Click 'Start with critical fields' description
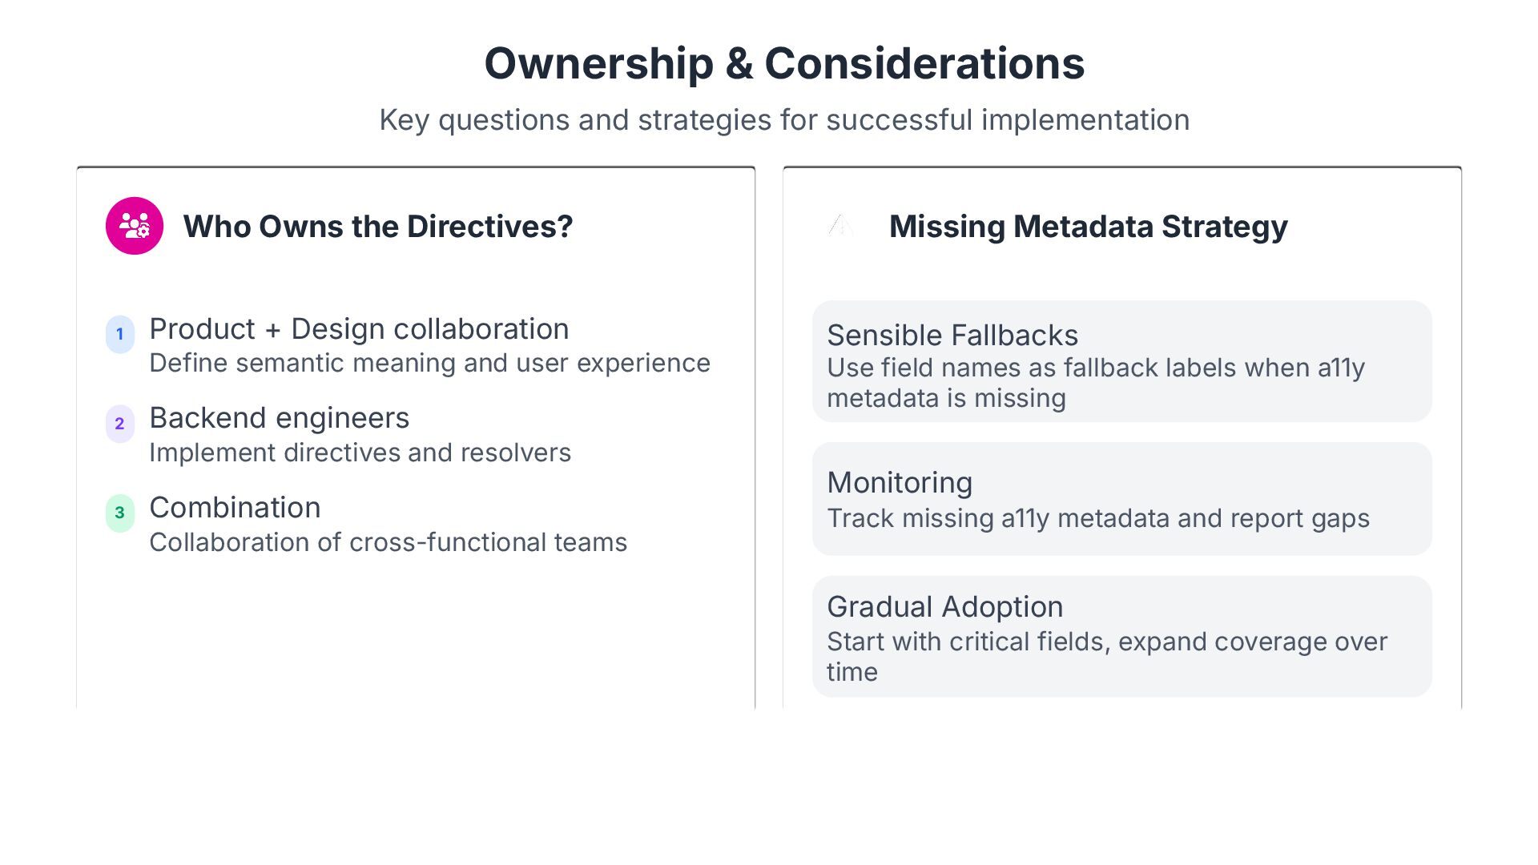The width and height of the screenshot is (1538, 865). pyautogui.click(x=1107, y=657)
